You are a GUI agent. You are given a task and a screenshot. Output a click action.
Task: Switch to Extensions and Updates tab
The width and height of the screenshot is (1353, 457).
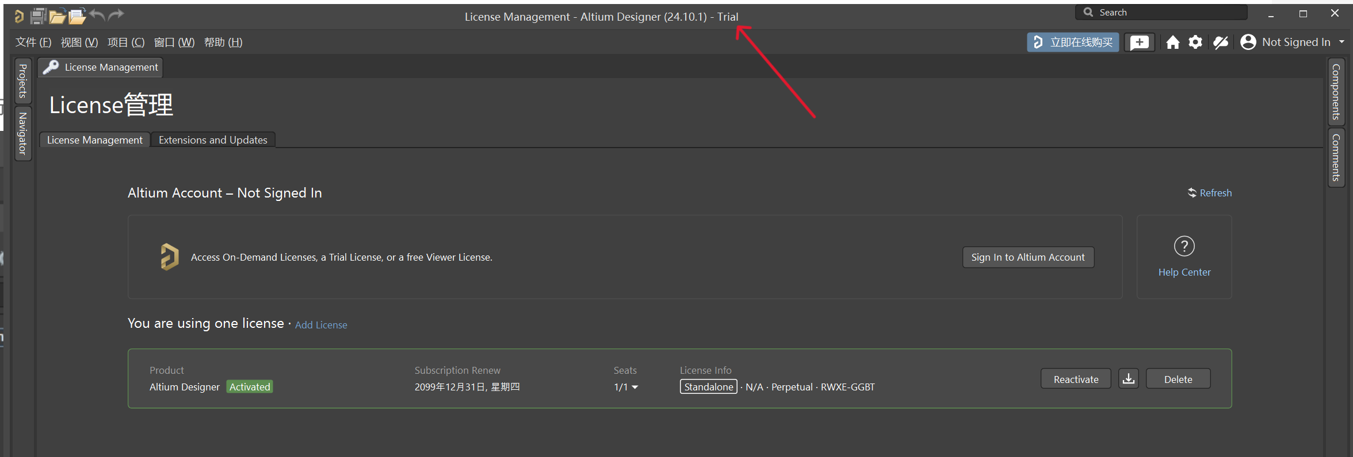213,140
